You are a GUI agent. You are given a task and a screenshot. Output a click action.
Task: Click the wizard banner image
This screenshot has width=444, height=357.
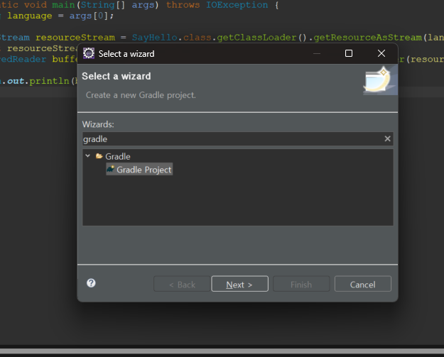(x=380, y=80)
